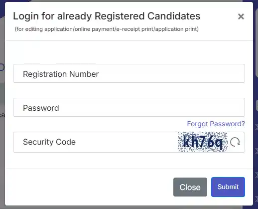Submit the login form
Screen dimensions: 258x209
[228, 187]
